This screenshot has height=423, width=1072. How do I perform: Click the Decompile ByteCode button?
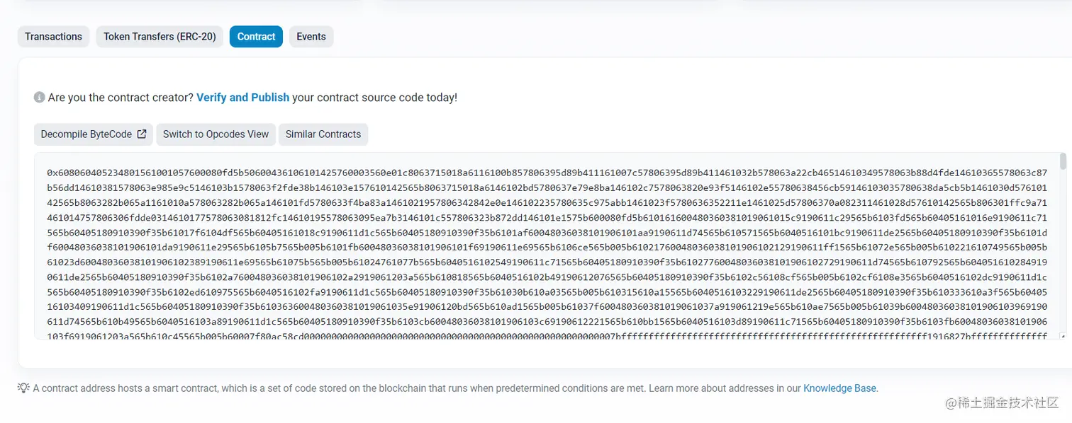coord(94,134)
